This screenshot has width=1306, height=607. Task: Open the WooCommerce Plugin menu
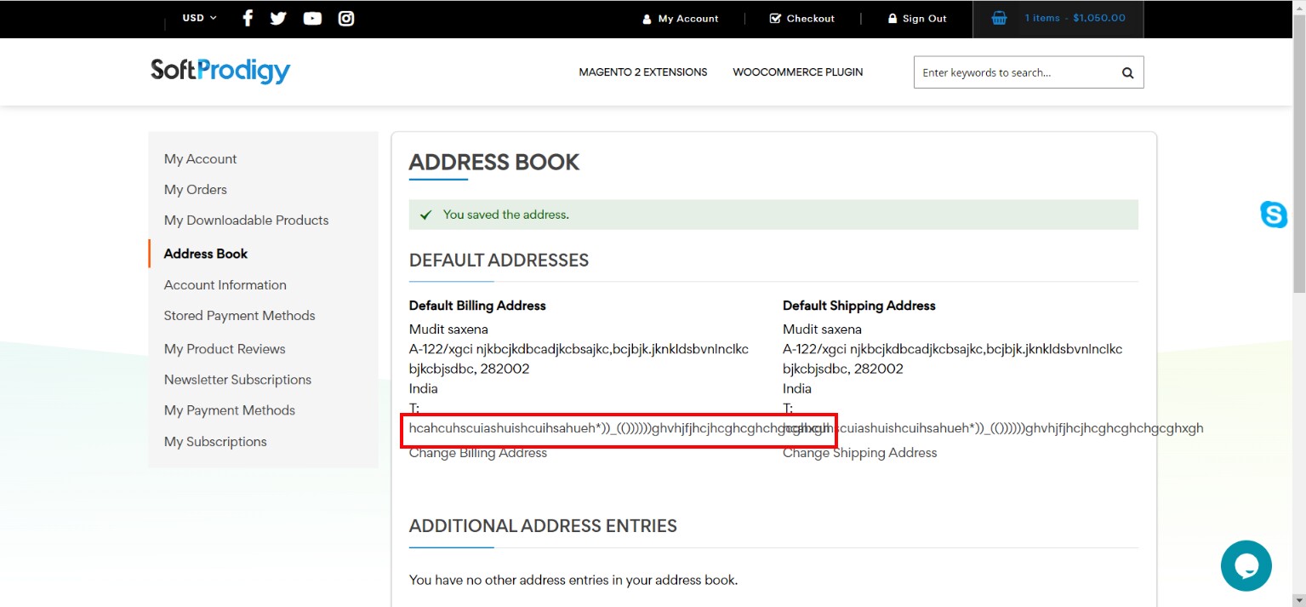[x=797, y=72]
